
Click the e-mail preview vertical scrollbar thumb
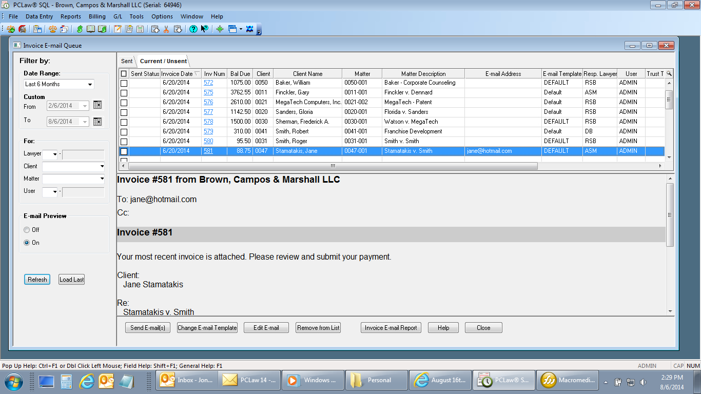(x=670, y=215)
